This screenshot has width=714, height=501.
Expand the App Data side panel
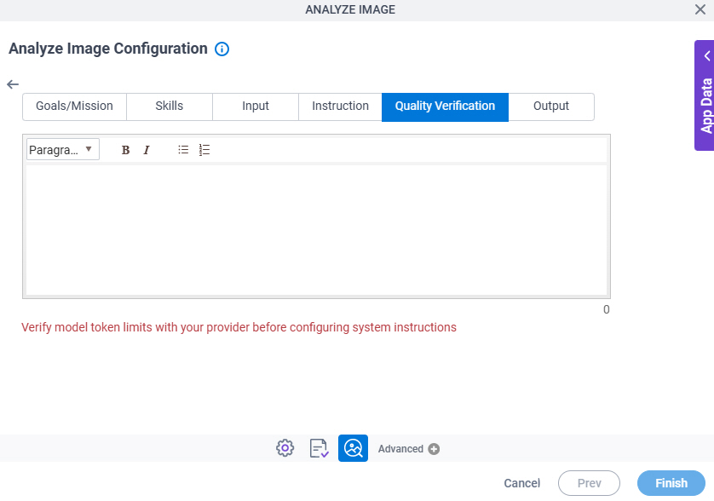point(705,95)
